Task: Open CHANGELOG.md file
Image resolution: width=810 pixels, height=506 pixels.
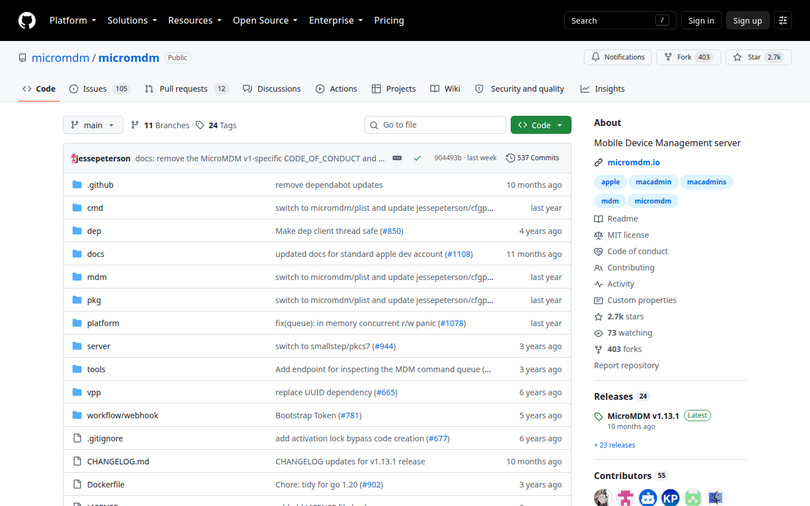Action: (x=118, y=462)
